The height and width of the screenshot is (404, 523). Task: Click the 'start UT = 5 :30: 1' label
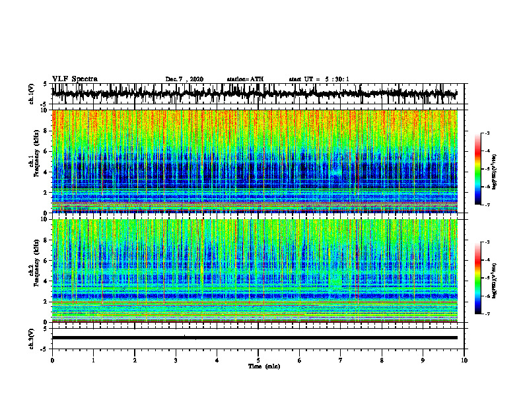click(319, 79)
